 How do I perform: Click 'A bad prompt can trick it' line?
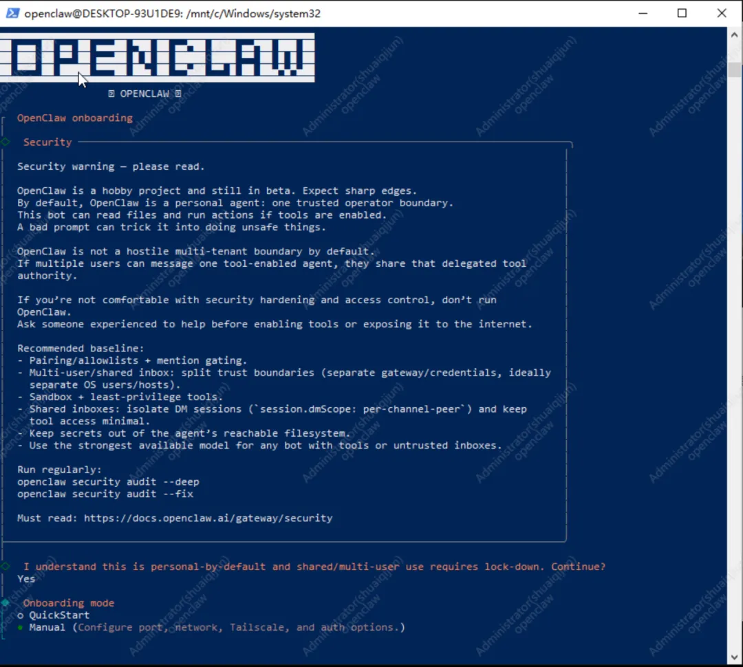171,227
